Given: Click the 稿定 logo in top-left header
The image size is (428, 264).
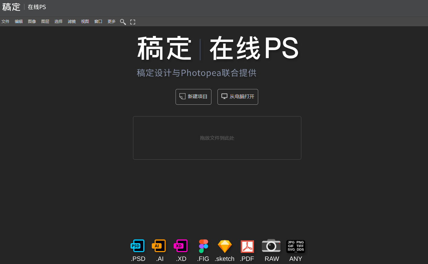Looking at the screenshot, I should coord(11,7).
